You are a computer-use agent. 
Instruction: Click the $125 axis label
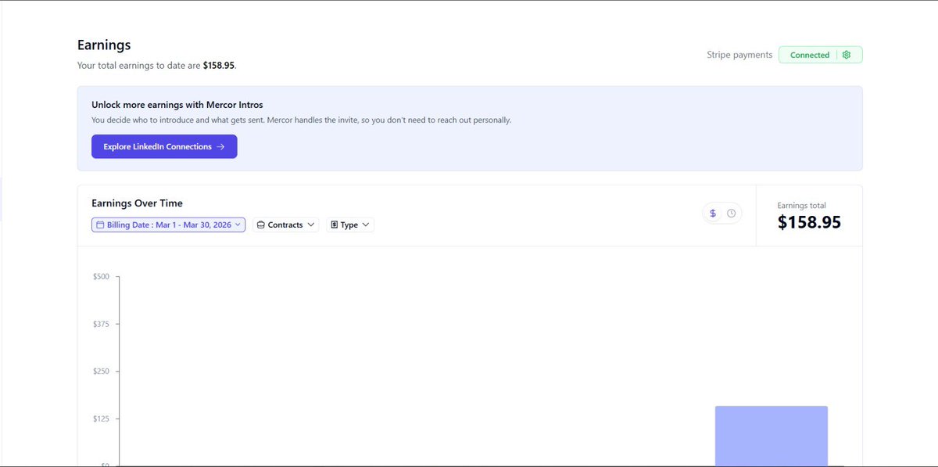coord(102,419)
